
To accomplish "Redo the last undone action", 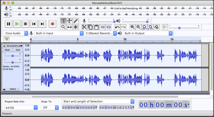I will coord(123,27).
